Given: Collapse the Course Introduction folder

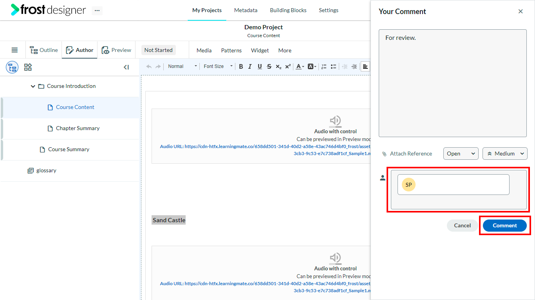Looking at the screenshot, I should pyautogui.click(x=33, y=86).
